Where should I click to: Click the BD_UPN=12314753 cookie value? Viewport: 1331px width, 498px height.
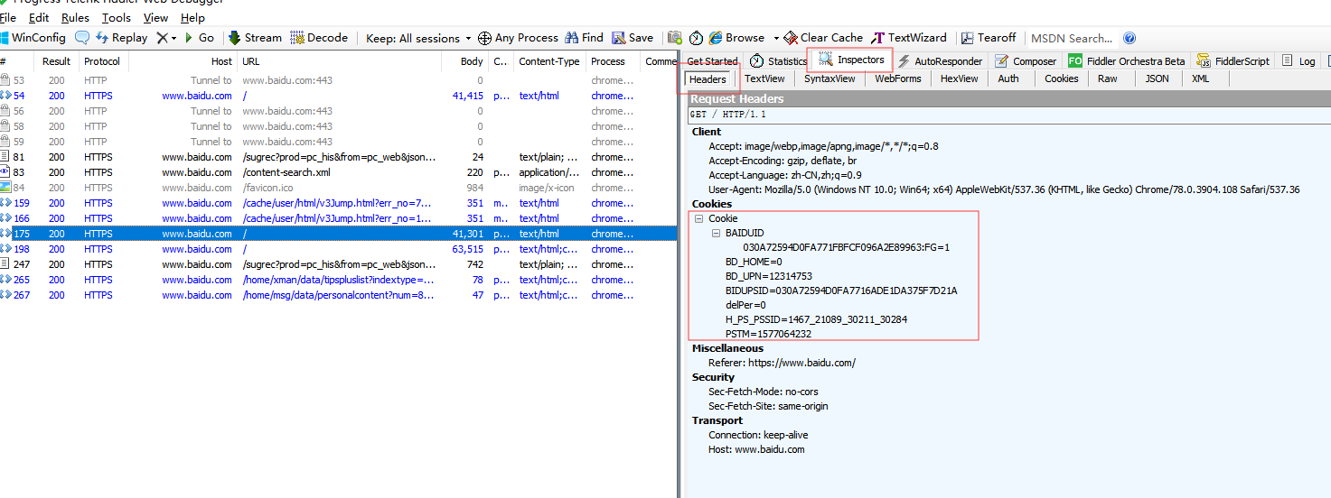coord(769,276)
